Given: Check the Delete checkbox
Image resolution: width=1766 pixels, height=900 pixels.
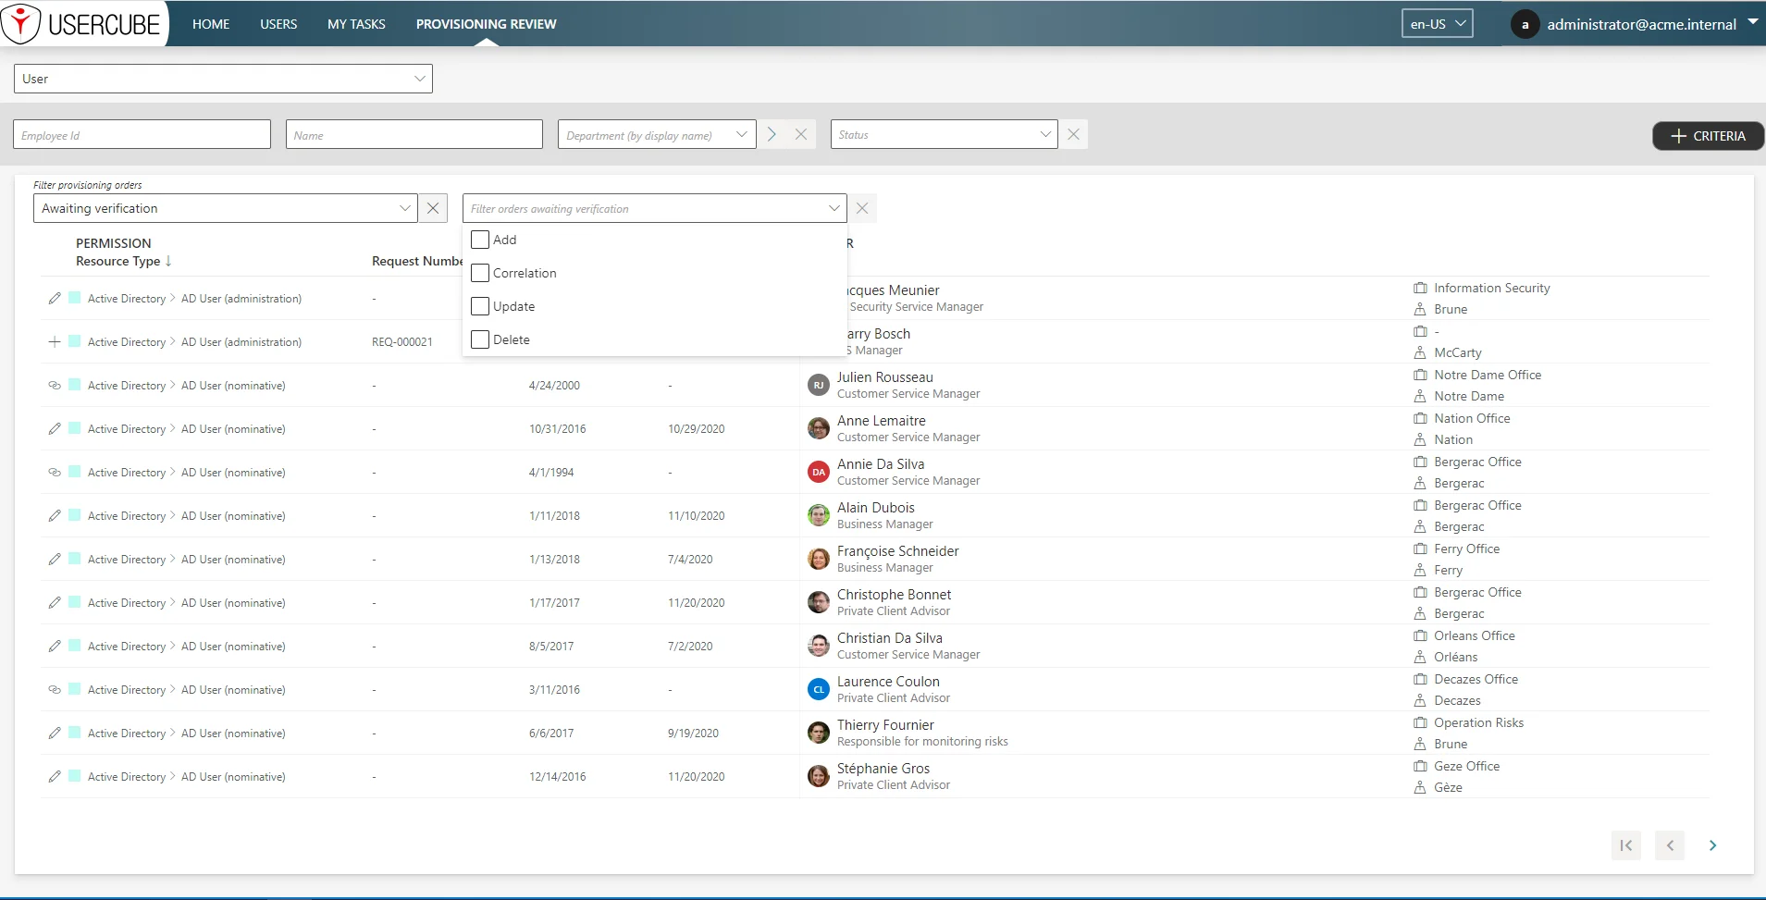Looking at the screenshot, I should [480, 339].
